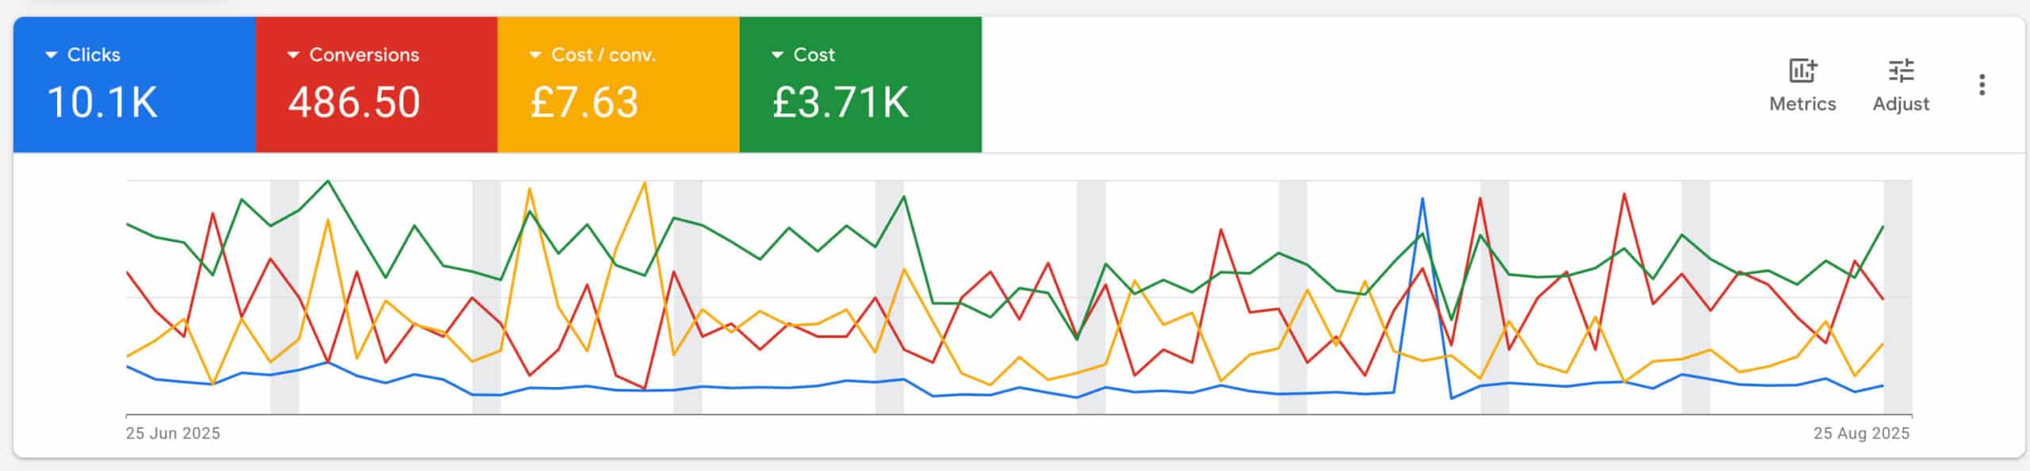The height and width of the screenshot is (471, 2030).
Task: Select the add-metric chart icon beside Adjust
Action: [x=1802, y=71]
